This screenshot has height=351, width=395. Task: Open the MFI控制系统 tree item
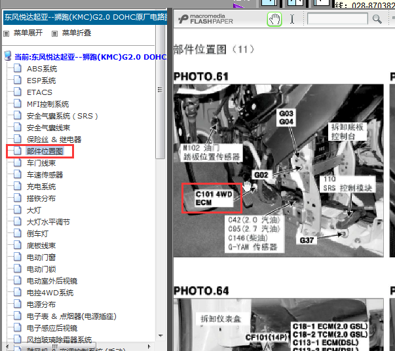[48, 104]
